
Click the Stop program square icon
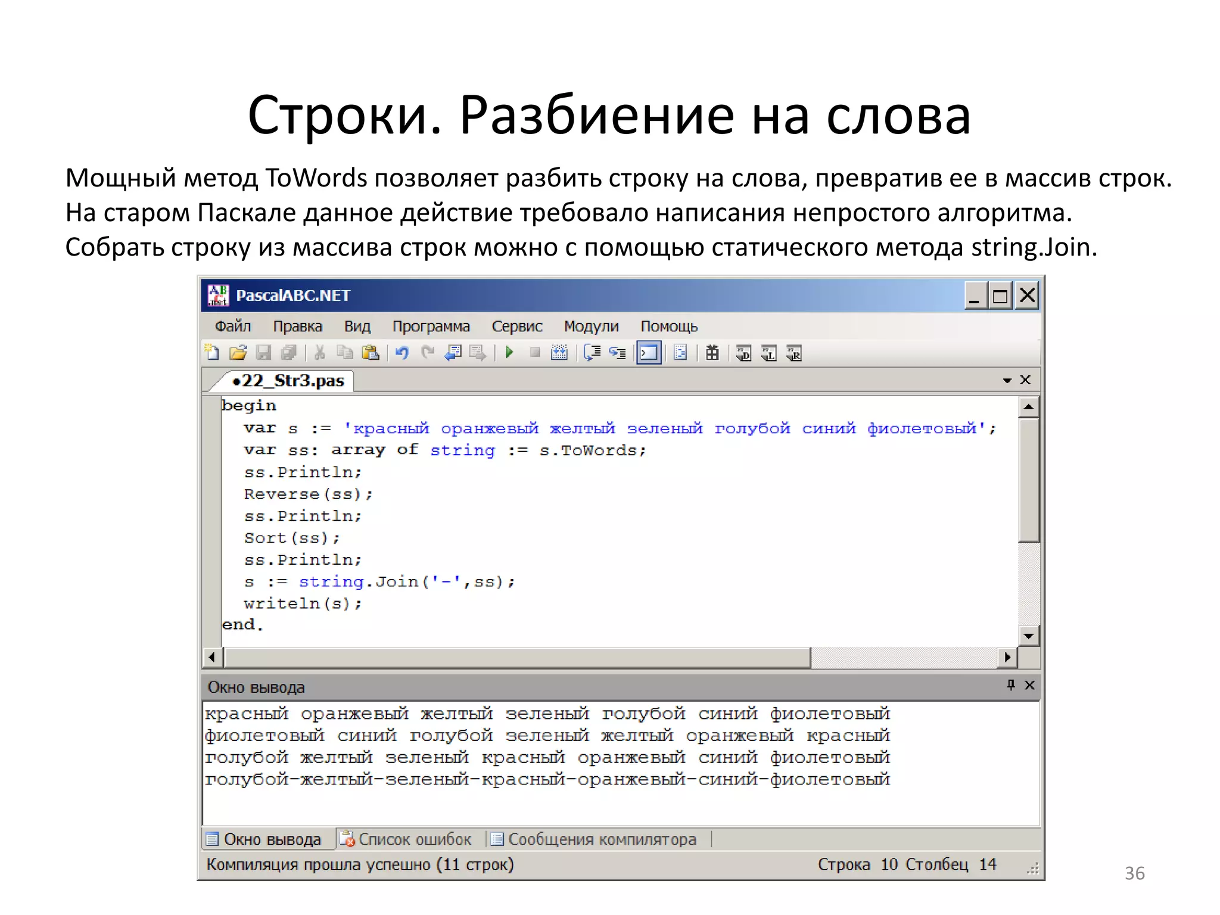click(535, 353)
